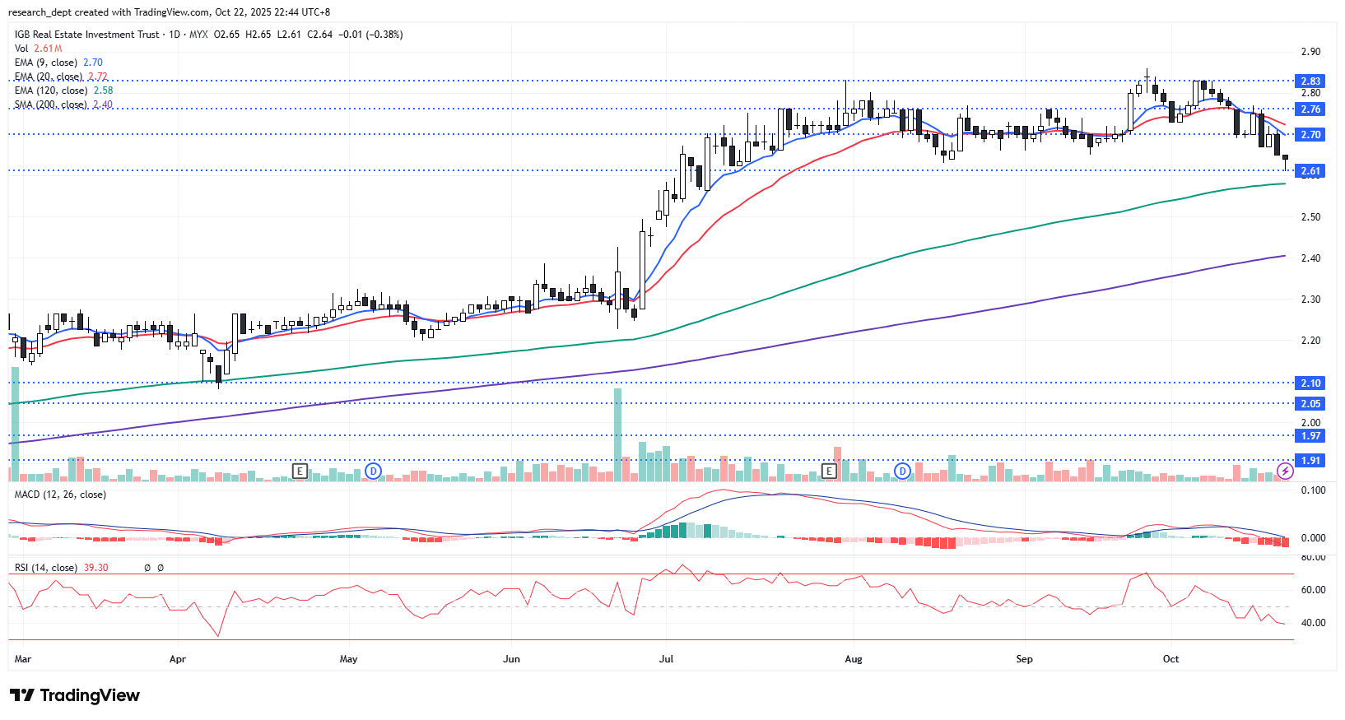
Task: Click the 2.61 price level label
Action: (1310, 171)
